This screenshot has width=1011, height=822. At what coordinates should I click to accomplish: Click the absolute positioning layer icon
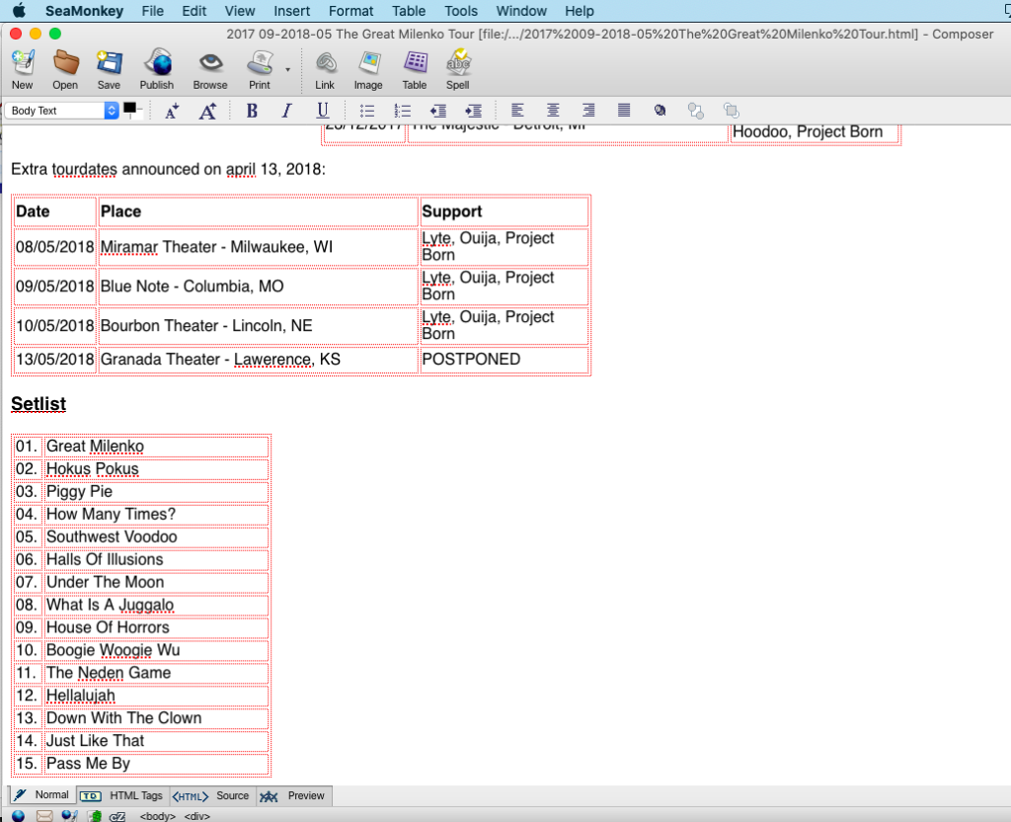[x=660, y=111]
